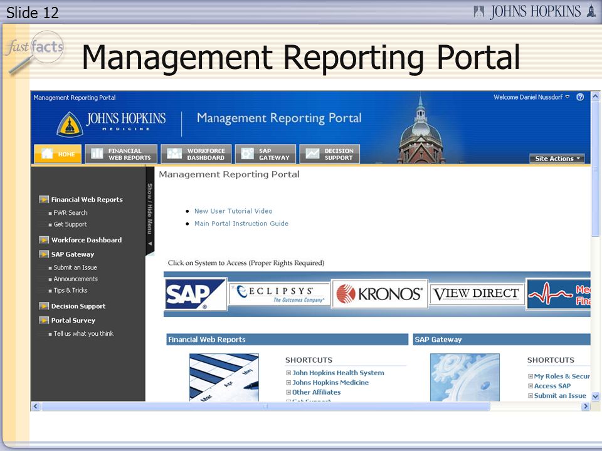Click the Financial Web Reports section header

[287, 340]
